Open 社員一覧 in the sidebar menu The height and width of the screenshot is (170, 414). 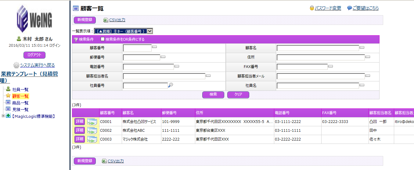tap(20, 90)
